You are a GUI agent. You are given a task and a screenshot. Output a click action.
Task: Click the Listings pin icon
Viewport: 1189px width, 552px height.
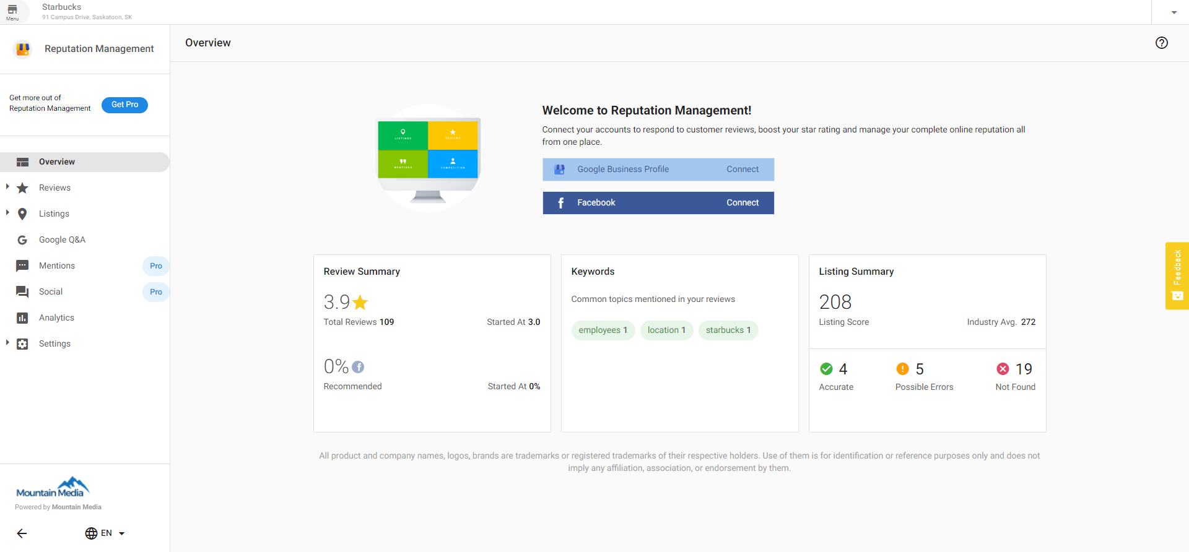click(23, 214)
